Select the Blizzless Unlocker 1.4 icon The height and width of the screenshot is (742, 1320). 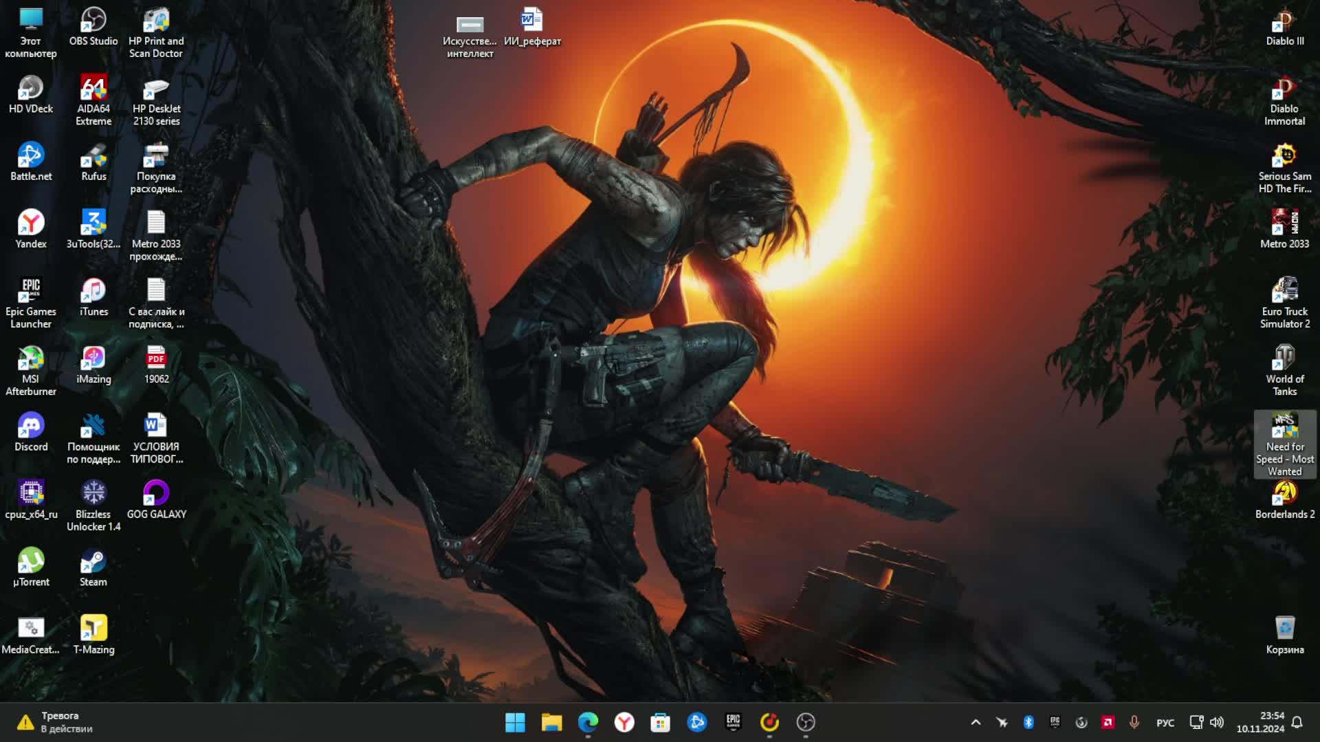coord(93,506)
